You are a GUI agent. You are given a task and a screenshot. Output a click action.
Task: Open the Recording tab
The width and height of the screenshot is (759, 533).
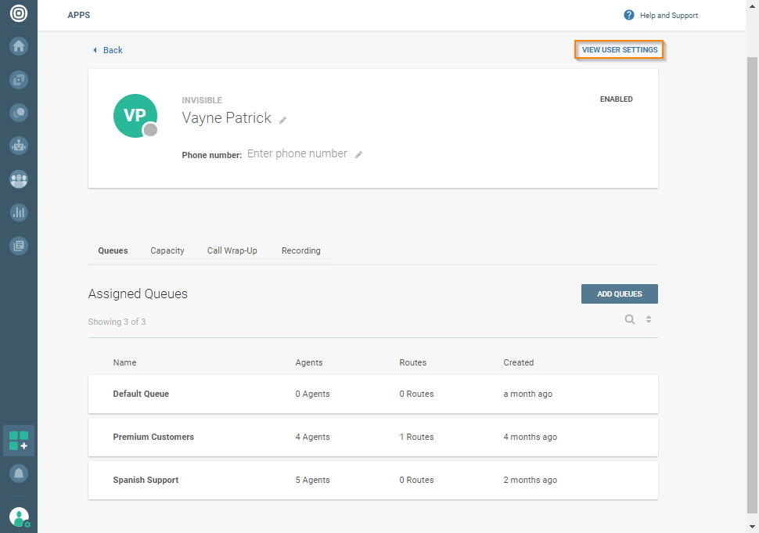(x=301, y=250)
